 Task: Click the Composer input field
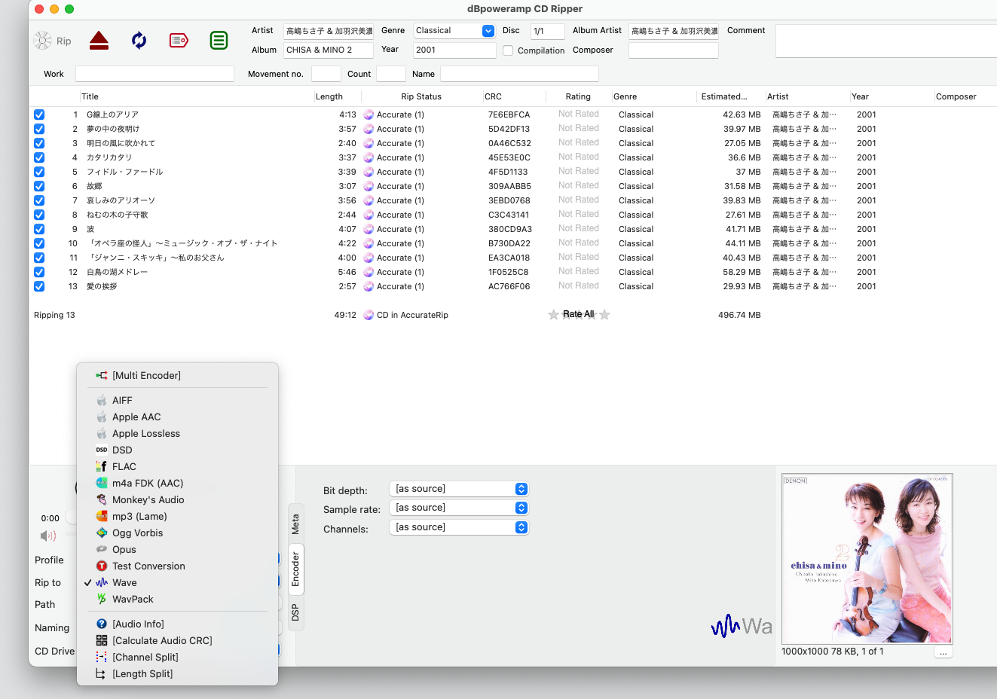(674, 50)
